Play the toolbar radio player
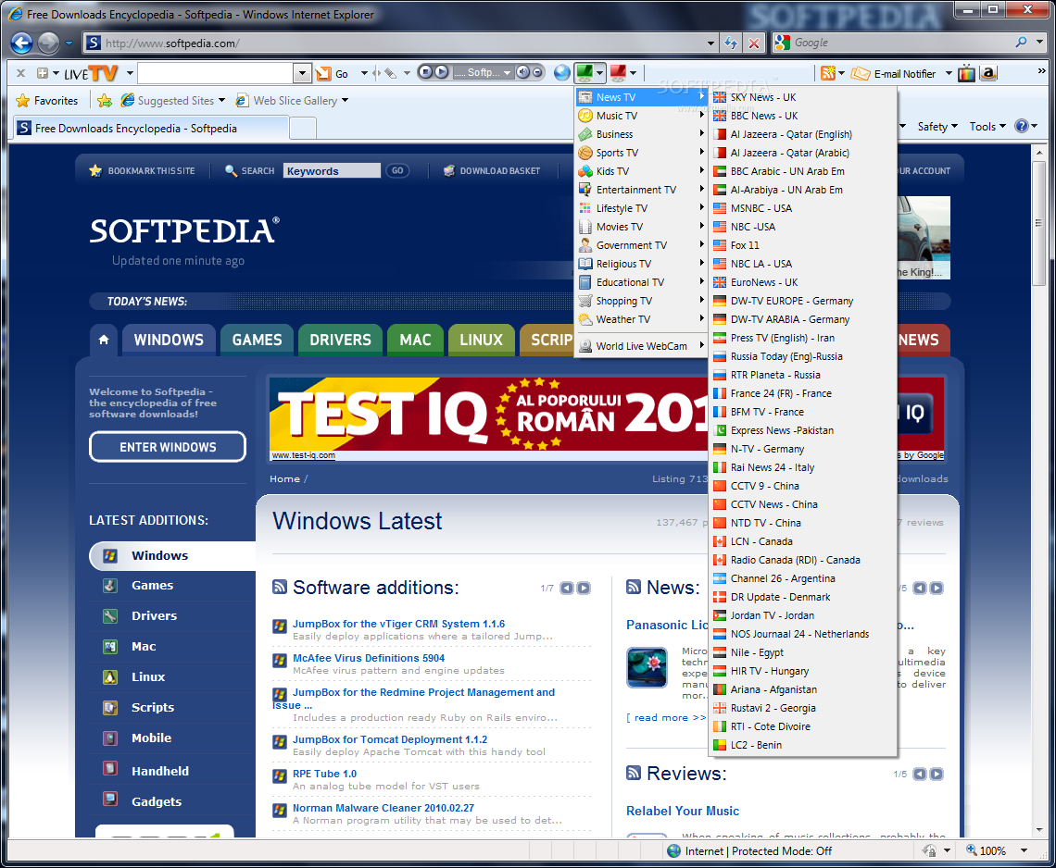Screen dimensions: 1056x868 [441, 73]
